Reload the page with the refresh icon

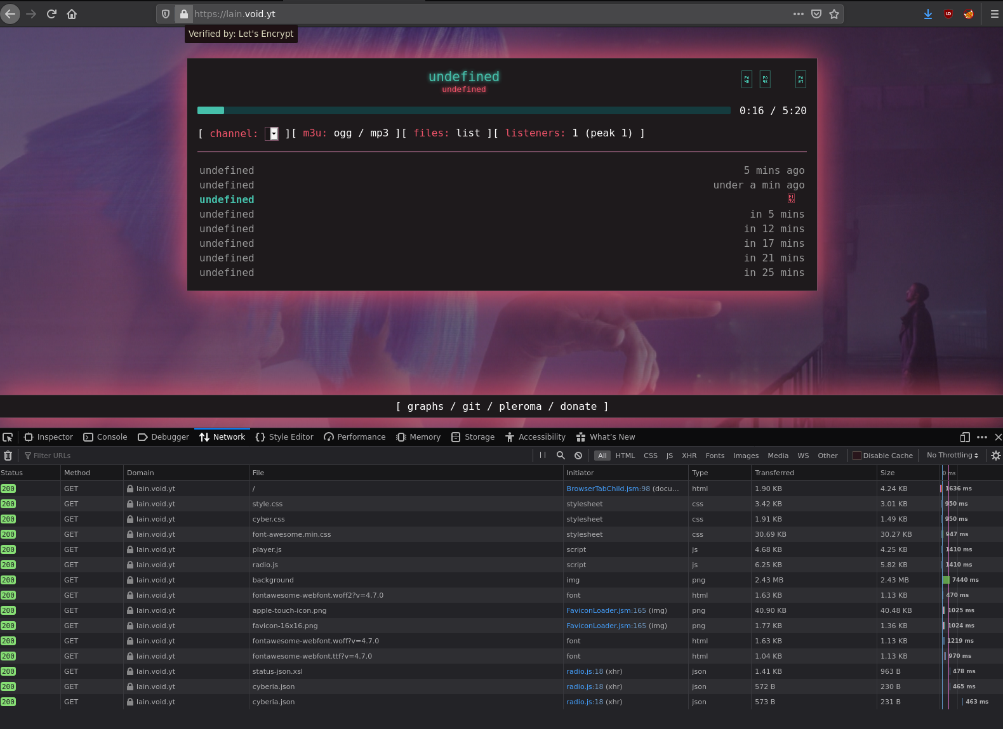pos(51,14)
